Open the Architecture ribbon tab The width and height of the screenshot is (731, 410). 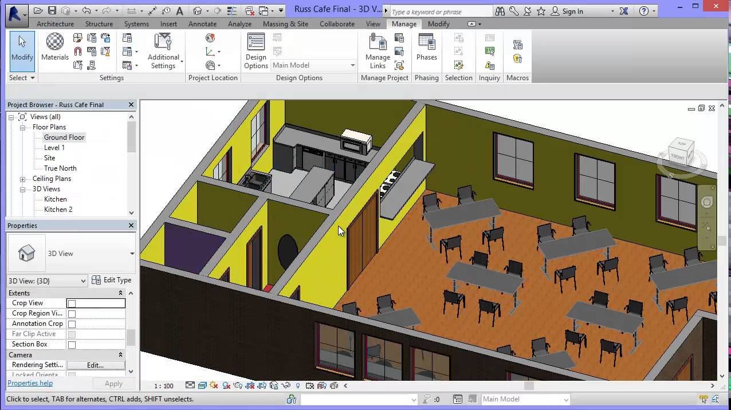[55, 24]
